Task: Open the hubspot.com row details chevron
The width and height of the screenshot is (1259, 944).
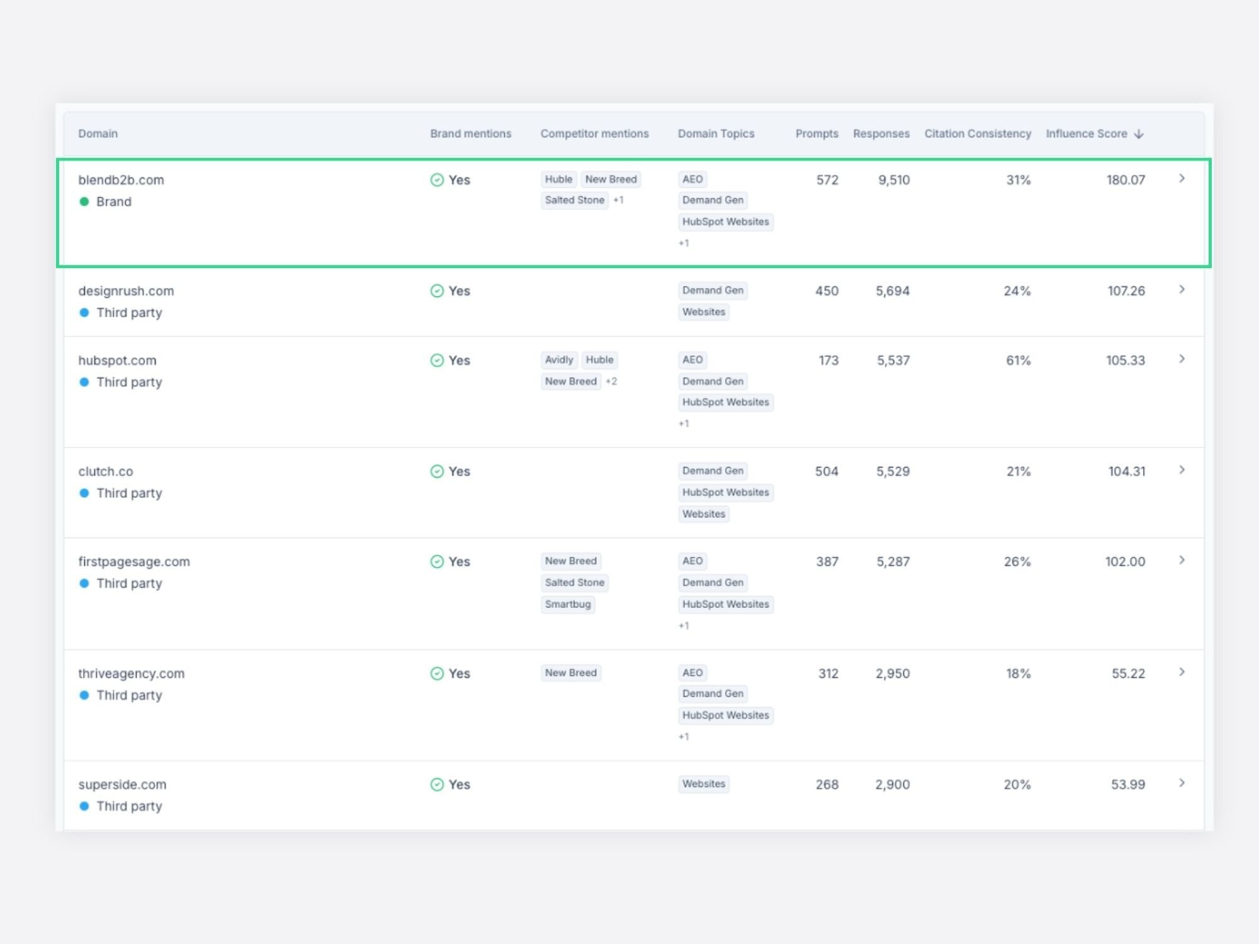Action: pos(1182,359)
